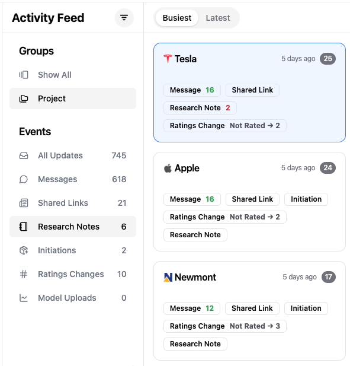The height and width of the screenshot is (366, 350).
Task: Select the Busiest tab
Action: (x=177, y=18)
